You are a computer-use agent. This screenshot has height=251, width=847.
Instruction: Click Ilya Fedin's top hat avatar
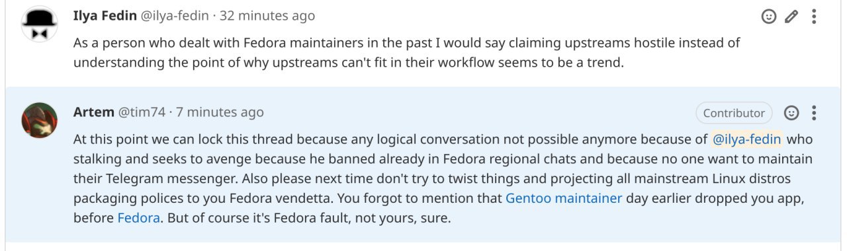40,24
